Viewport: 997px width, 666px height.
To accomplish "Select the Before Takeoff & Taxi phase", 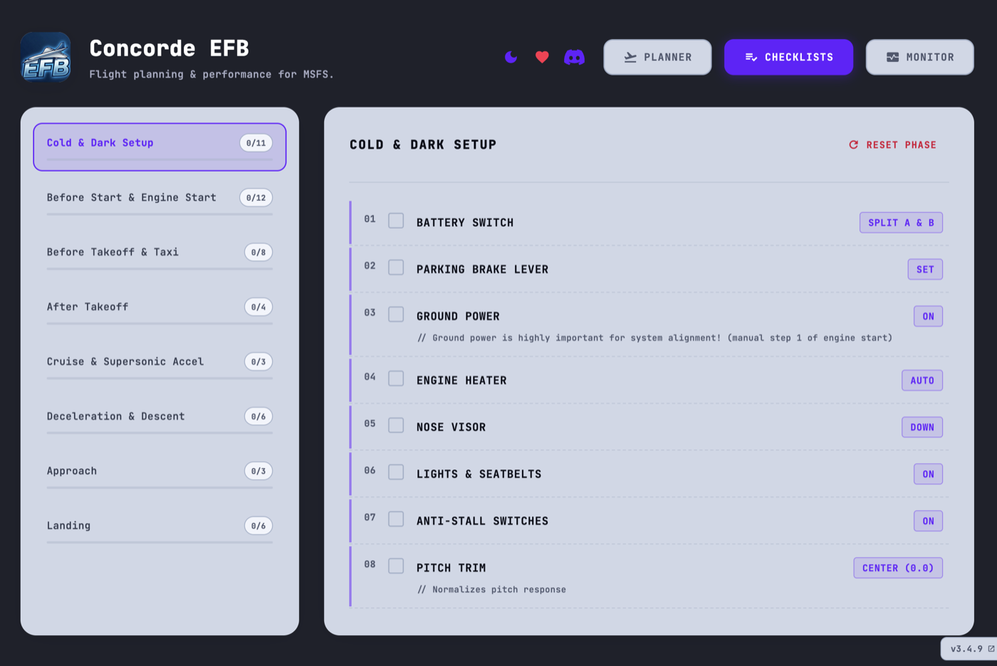I will pyautogui.click(x=160, y=256).
